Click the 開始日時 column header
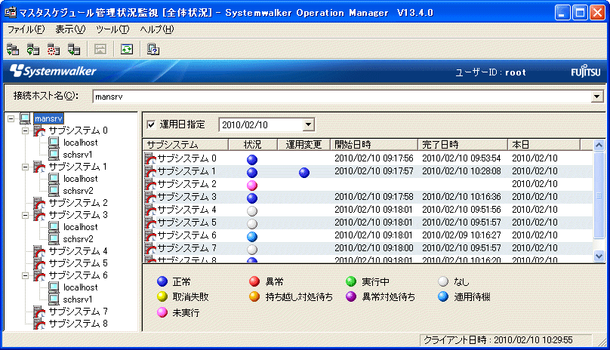Image resolution: width=610 pixels, height=350 pixels. 374,145
